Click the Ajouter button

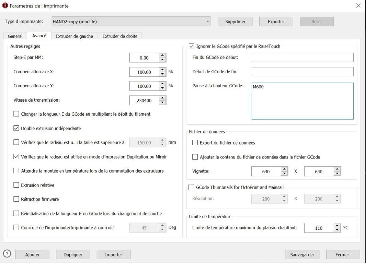(32, 254)
